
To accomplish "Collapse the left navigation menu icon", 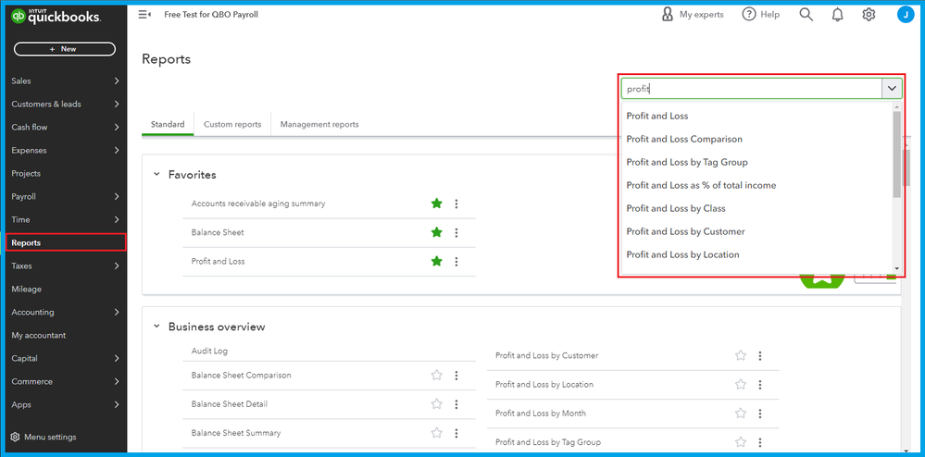I will [144, 15].
